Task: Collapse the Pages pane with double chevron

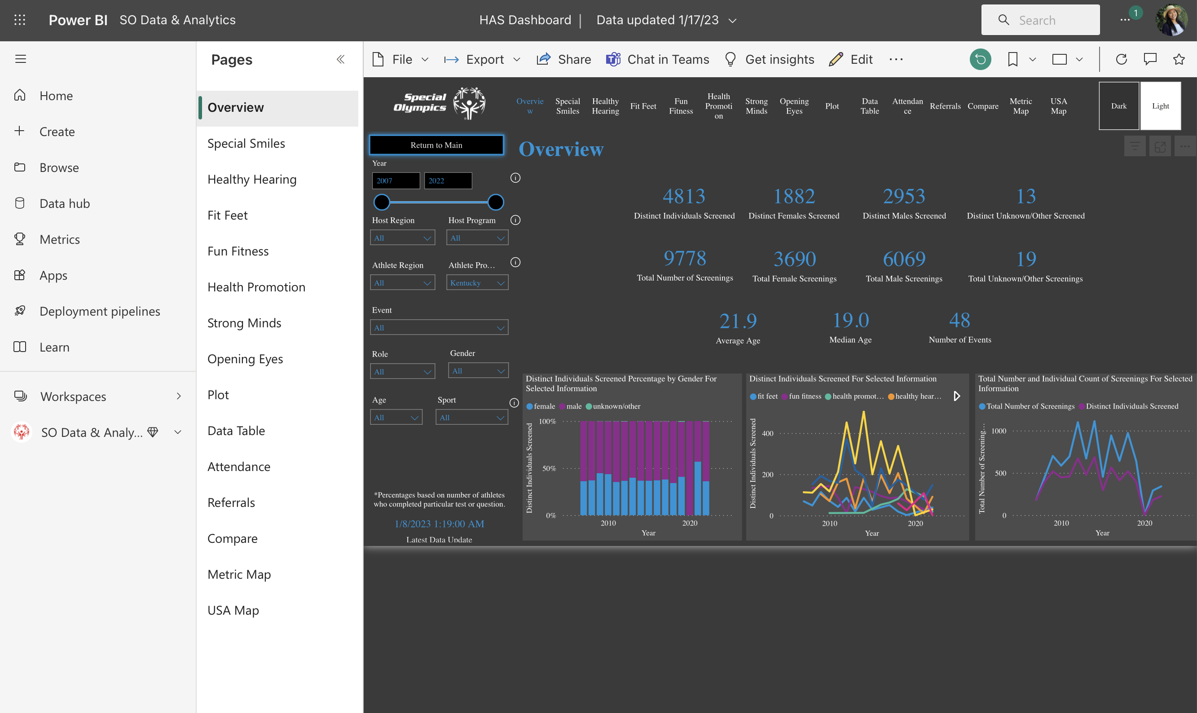Action: (341, 59)
